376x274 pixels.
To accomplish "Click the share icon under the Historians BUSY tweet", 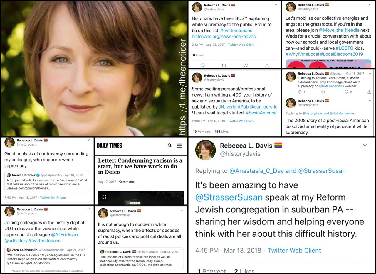I will pyautogui.click(x=267, y=65).
